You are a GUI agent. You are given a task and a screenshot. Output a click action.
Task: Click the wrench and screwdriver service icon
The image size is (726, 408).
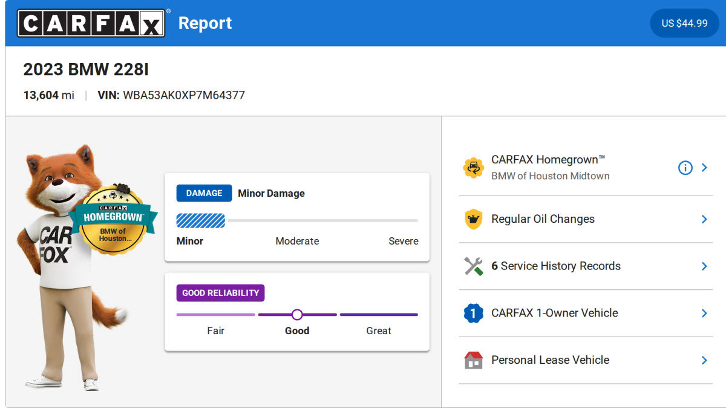(x=473, y=266)
